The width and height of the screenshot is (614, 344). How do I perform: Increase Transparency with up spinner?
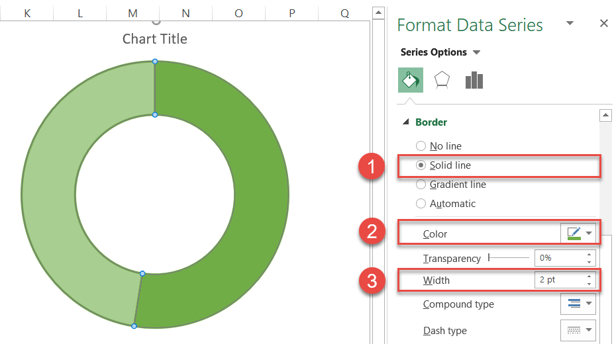point(589,254)
